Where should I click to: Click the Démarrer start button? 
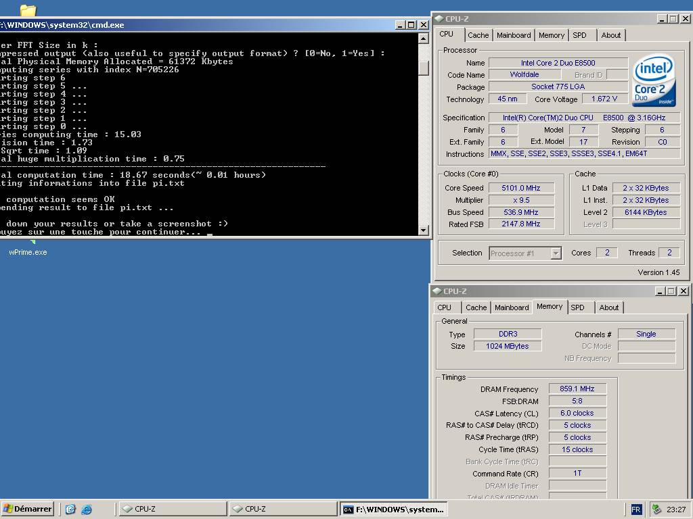[27, 509]
